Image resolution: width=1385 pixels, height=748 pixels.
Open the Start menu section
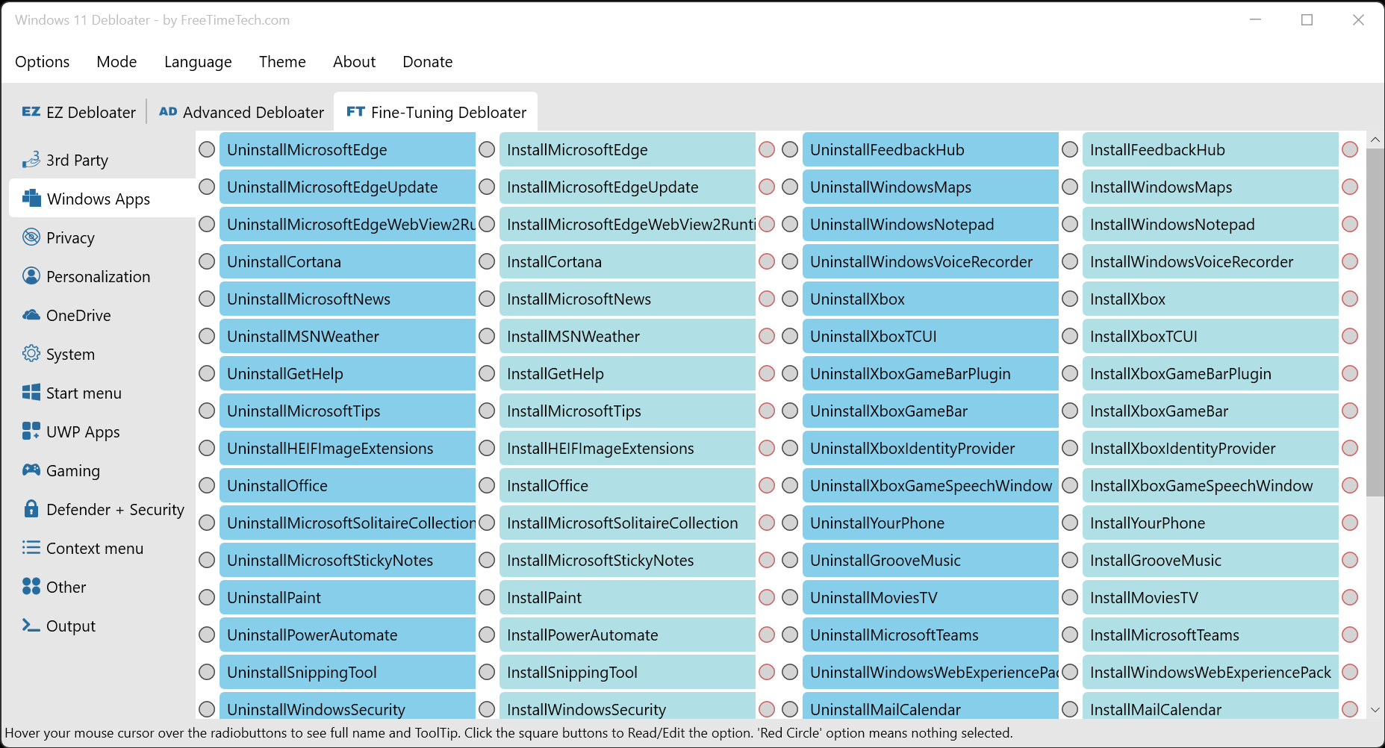pos(84,393)
